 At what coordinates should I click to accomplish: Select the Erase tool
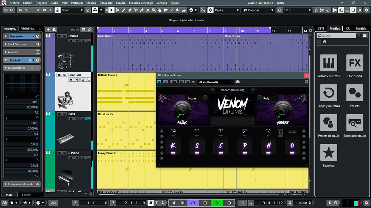pyautogui.click(x=130, y=10)
